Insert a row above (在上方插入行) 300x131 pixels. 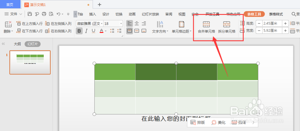(29, 24)
